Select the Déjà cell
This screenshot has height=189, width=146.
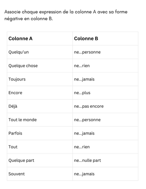(40, 106)
